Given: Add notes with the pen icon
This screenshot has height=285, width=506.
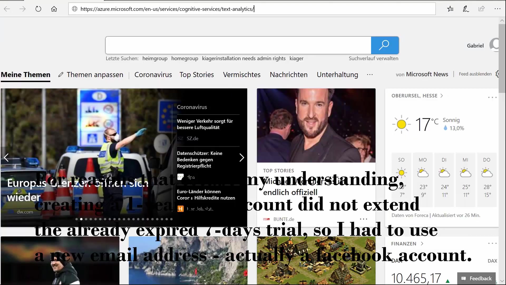Looking at the screenshot, I should [466, 9].
